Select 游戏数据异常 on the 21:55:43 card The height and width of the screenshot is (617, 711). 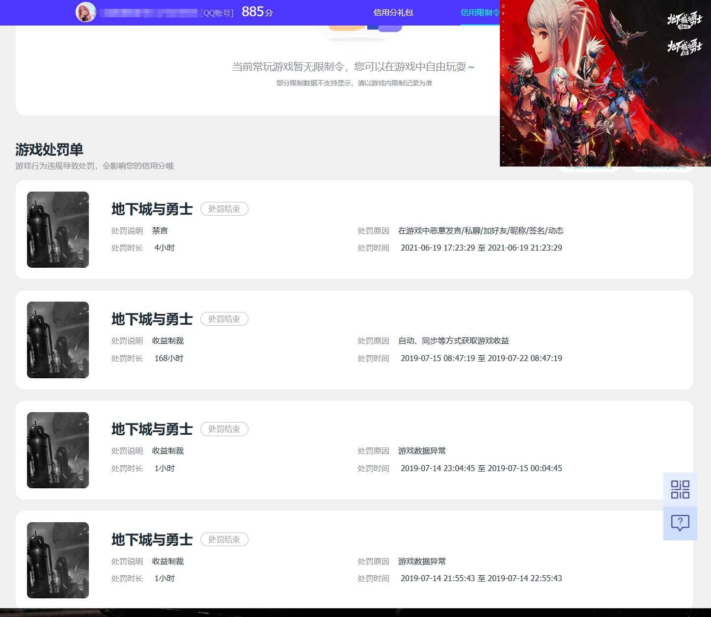(x=422, y=561)
